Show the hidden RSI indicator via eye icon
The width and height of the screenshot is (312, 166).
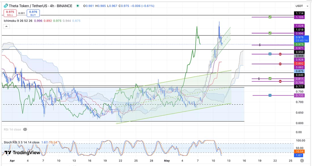point(25,129)
